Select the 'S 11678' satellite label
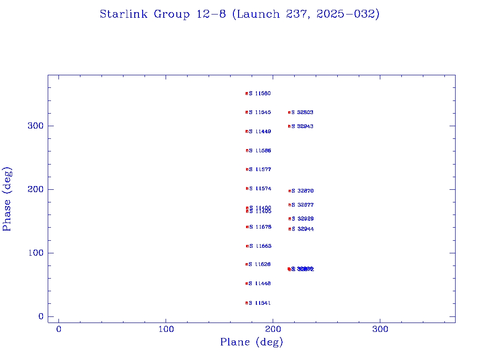This screenshot has height=359, width=479. click(x=260, y=227)
